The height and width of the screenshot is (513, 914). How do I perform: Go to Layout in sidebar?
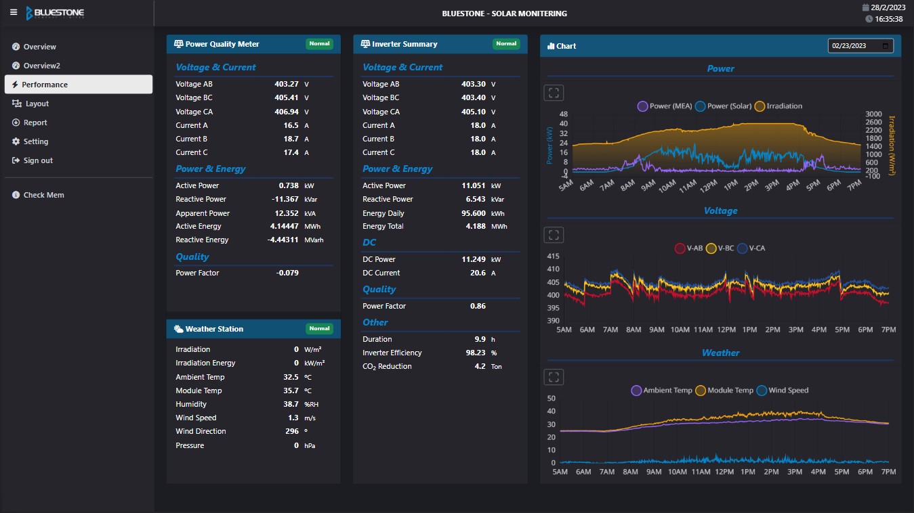click(37, 104)
